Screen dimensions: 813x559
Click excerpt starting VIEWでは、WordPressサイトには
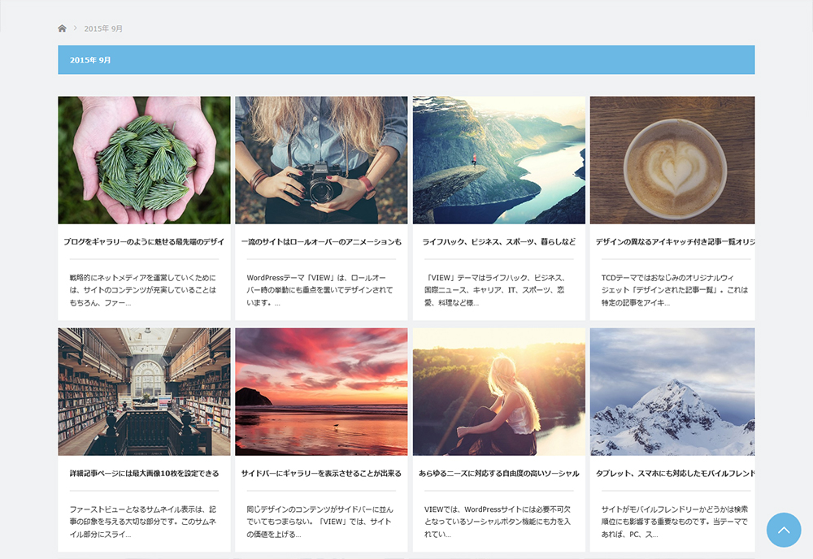[498, 522]
